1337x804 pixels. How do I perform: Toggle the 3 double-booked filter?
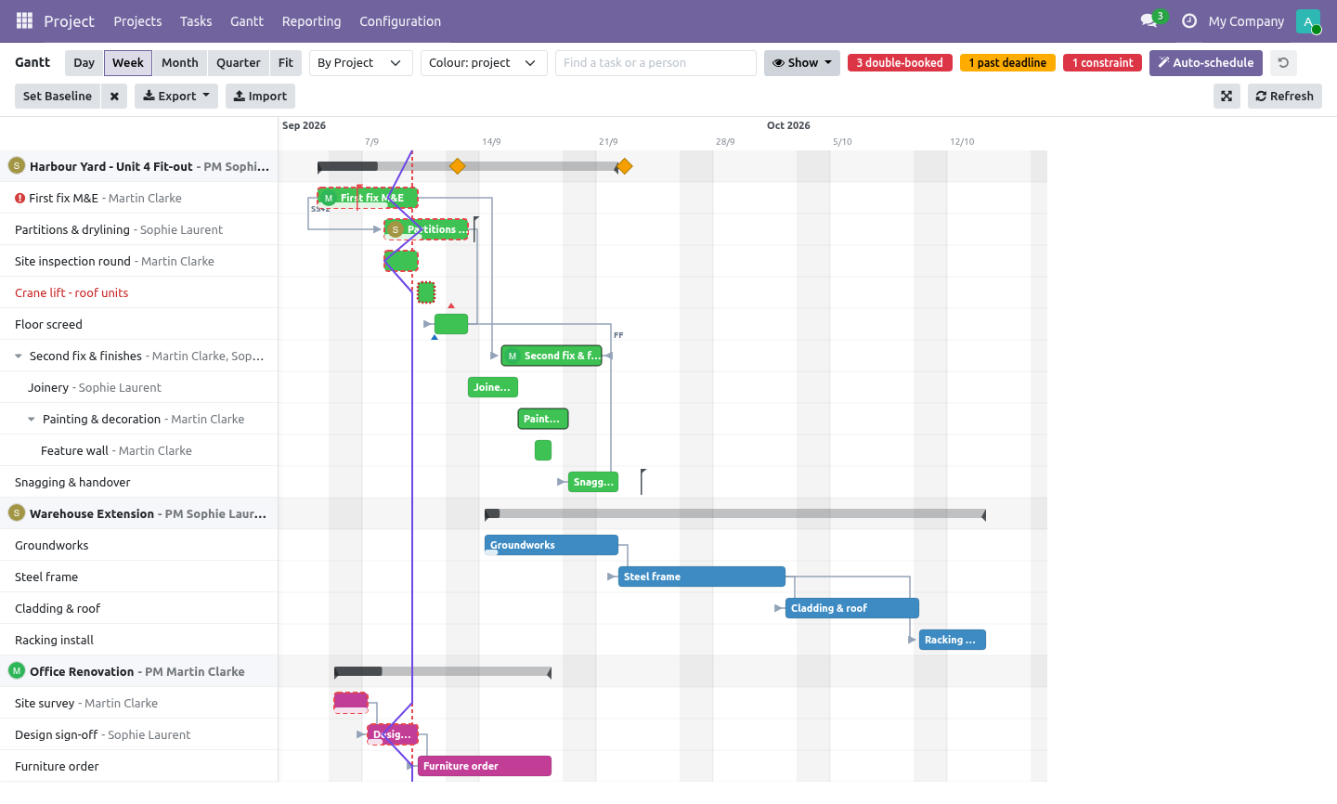pyautogui.click(x=900, y=62)
